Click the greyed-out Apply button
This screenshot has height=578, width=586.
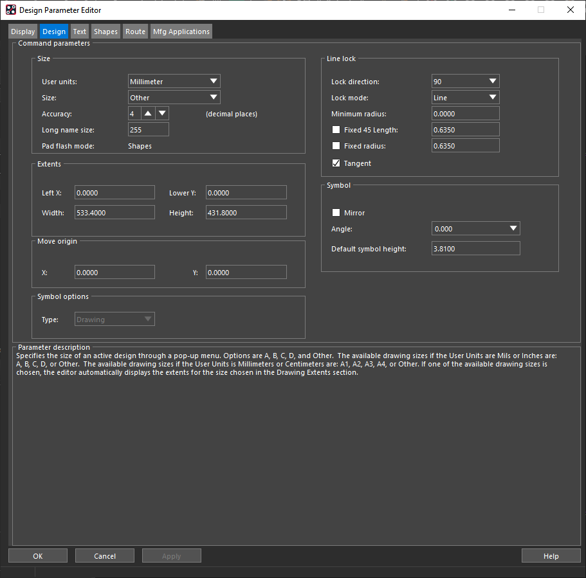172,555
